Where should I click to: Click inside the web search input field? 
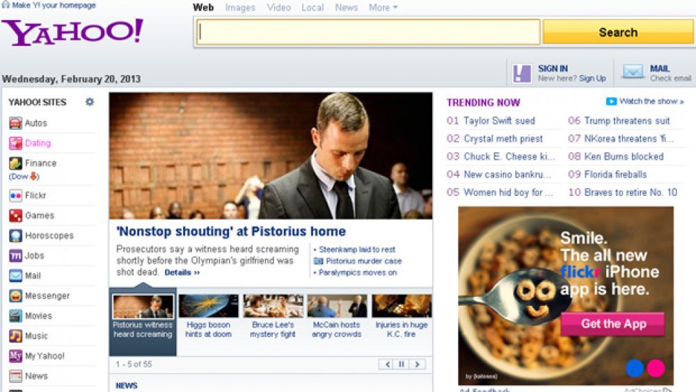pyautogui.click(x=368, y=32)
